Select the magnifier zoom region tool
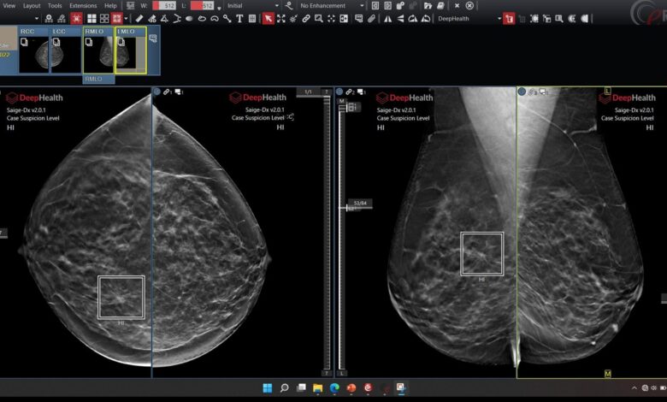 click(x=319, y=18)
